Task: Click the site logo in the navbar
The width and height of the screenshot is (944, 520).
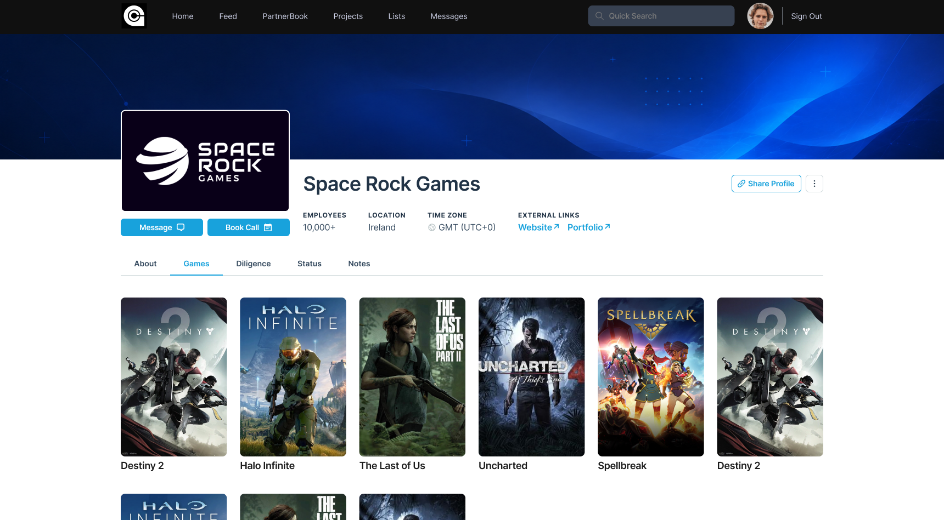Action: (x=134, y=16)
